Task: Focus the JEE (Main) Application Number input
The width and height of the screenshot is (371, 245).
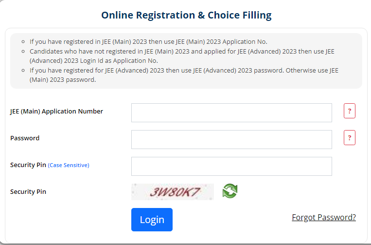Action: pos(231,113)
